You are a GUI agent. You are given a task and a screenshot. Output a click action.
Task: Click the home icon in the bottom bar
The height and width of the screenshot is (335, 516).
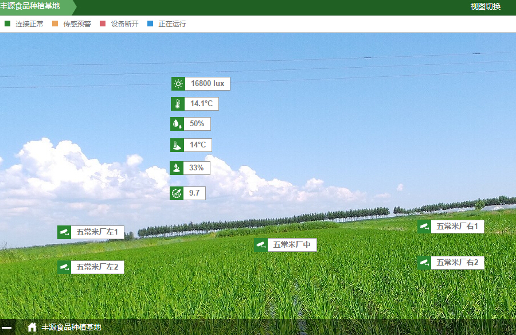pyautogui.click(x=32, y=327)
